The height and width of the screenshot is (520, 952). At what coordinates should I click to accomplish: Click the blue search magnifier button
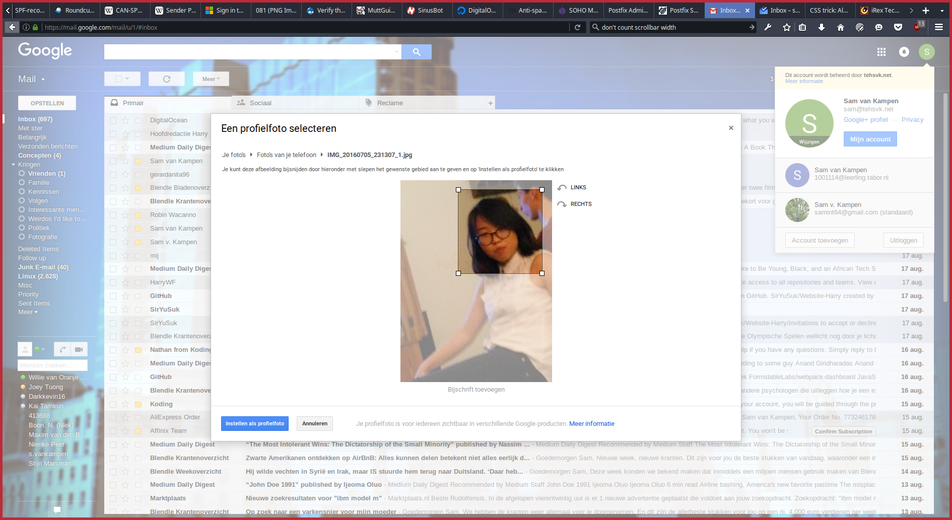pos(416,52)
